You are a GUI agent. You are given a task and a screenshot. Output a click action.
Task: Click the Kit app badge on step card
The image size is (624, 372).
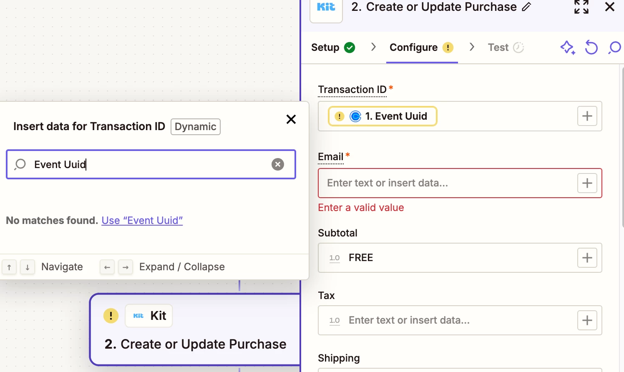pos(149,316)
